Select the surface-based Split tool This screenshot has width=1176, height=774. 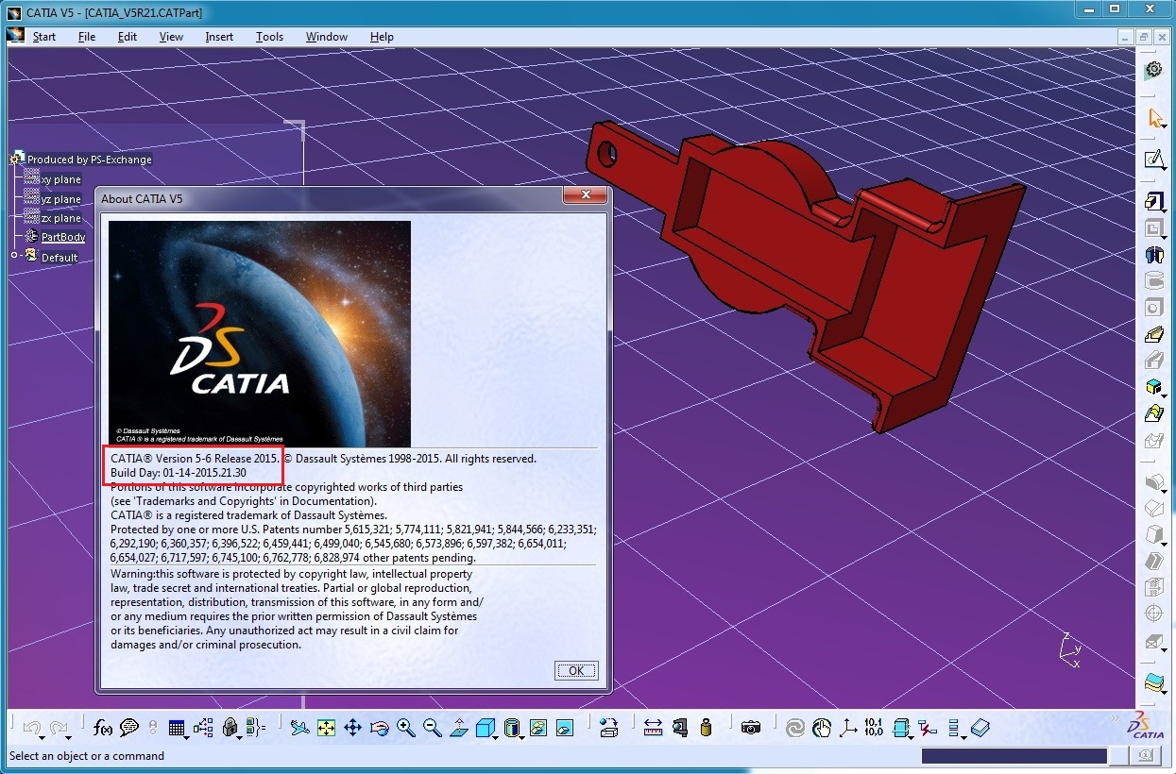[1153, 681]
